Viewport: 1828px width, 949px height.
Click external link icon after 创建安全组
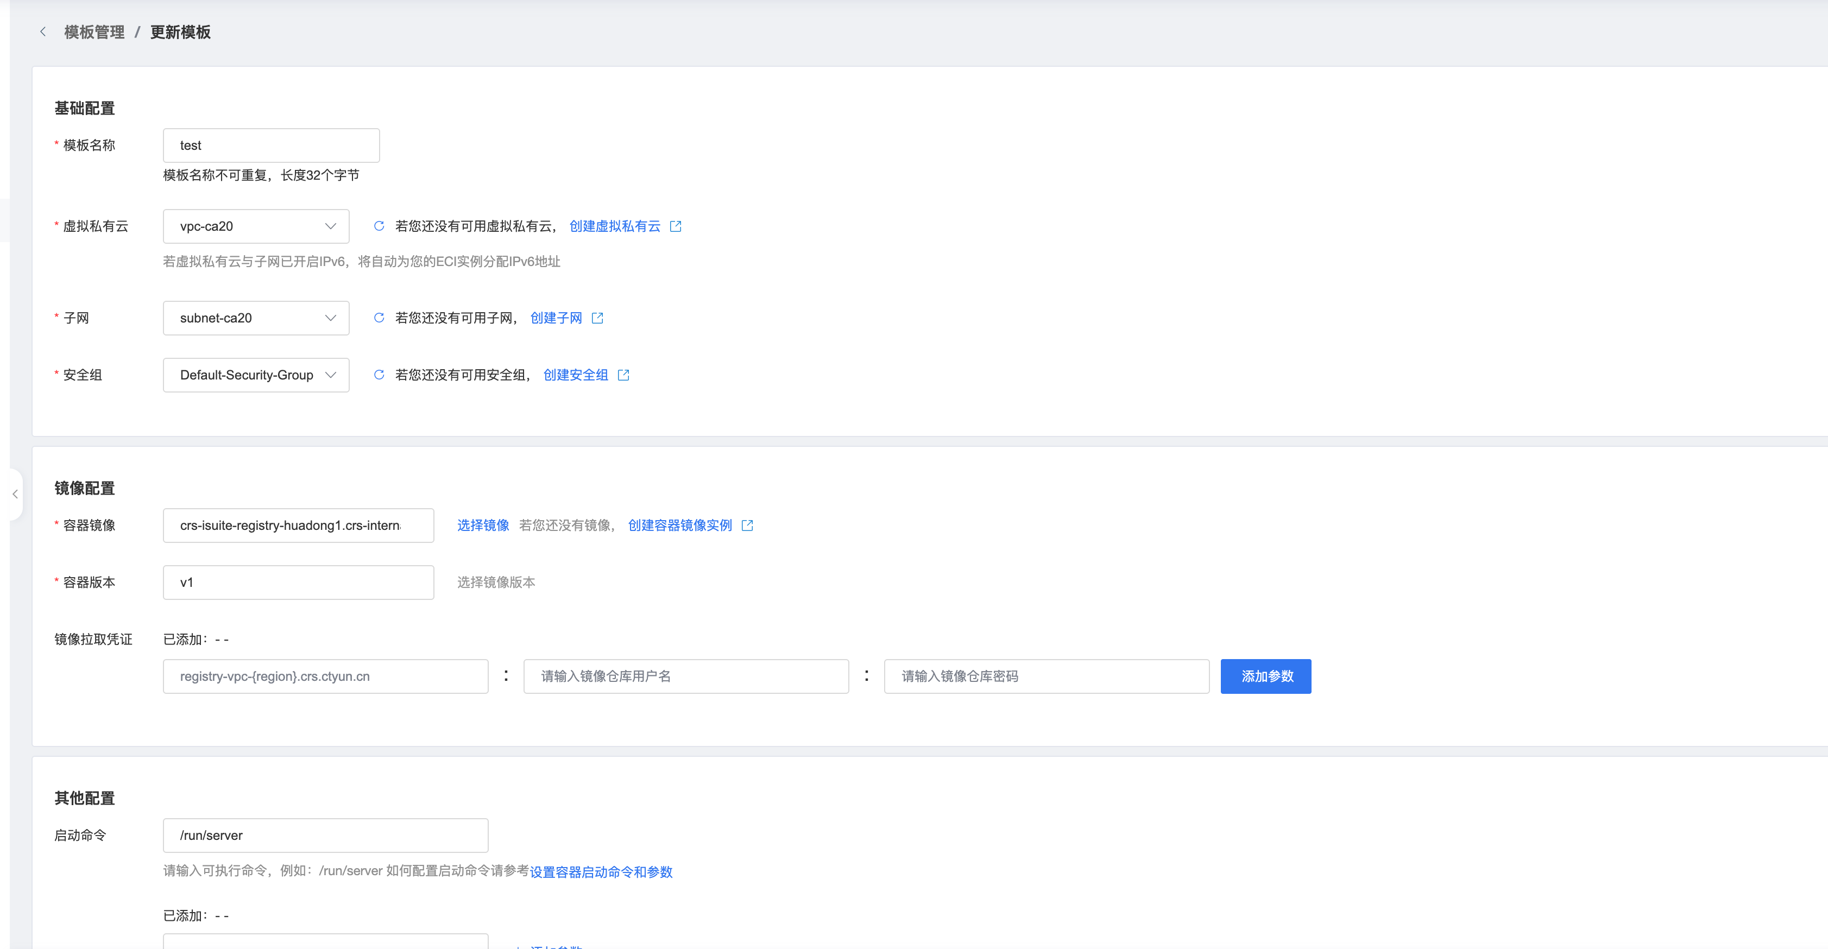pos(624,375)
